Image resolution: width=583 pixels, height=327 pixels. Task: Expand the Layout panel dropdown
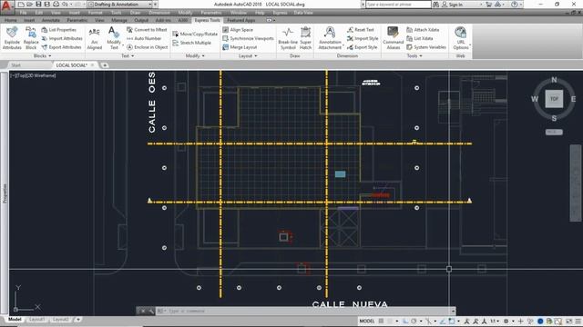coord(248,56)
